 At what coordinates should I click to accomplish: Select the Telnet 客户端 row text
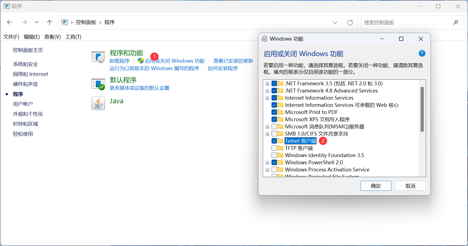tap(301, 141)
